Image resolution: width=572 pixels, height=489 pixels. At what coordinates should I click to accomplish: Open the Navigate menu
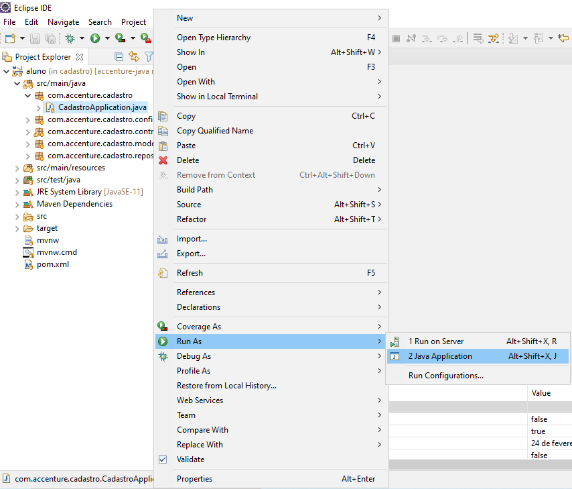pyautogui.click(x=64, y=22)
